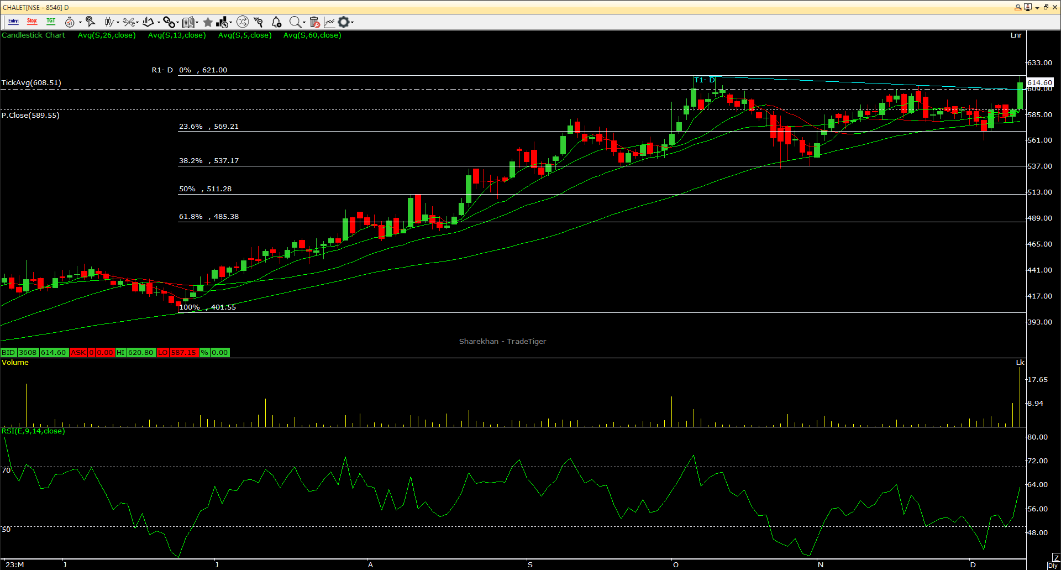
Task: Expand the magnifier zoom dropdown arrow
Action: 304,23
